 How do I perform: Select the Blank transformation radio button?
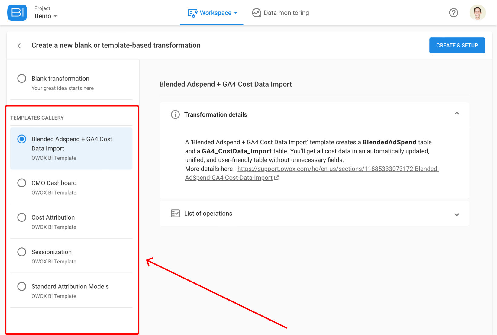click(x=22, y=79)
